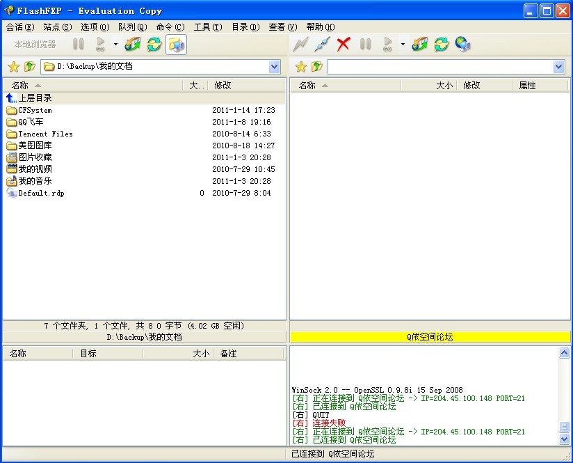573x463 pixels.
Task: Click the queue 备注 column header
Action: click(x=248, y=354)
